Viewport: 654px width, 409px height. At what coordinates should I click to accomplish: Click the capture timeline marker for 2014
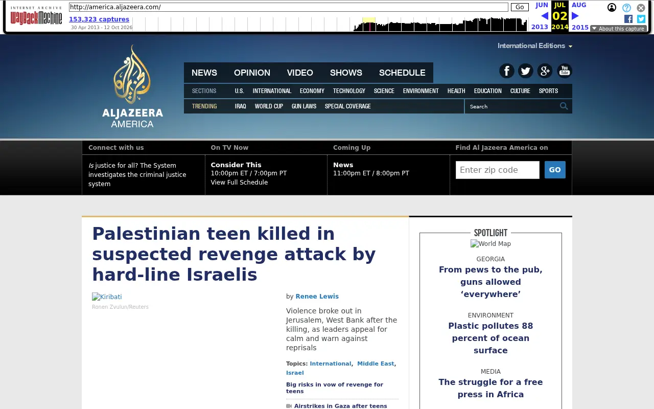[x=369, y=24]
